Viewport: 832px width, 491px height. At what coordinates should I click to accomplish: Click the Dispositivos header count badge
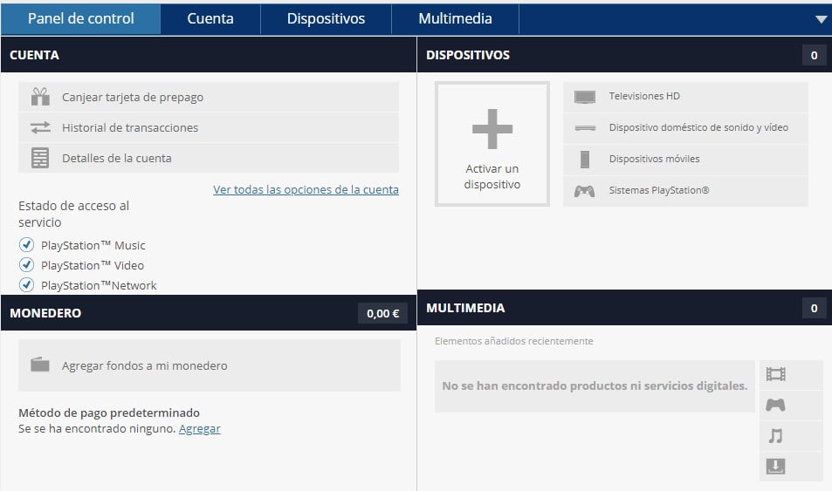pyautogui.click(x=814, y=55)
